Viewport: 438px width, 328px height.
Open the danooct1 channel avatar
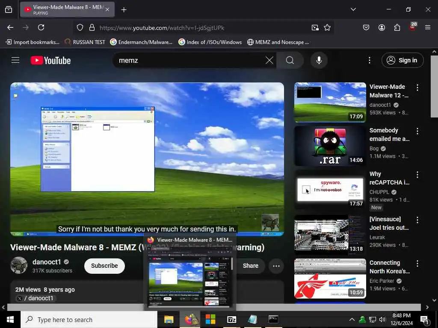(19, 265)
